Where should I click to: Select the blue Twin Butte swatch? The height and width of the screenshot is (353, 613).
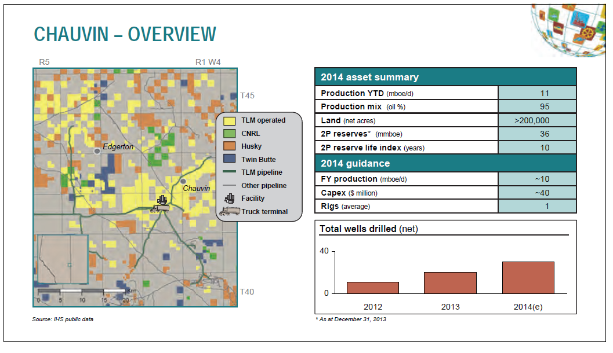click(x=230, y=159)
